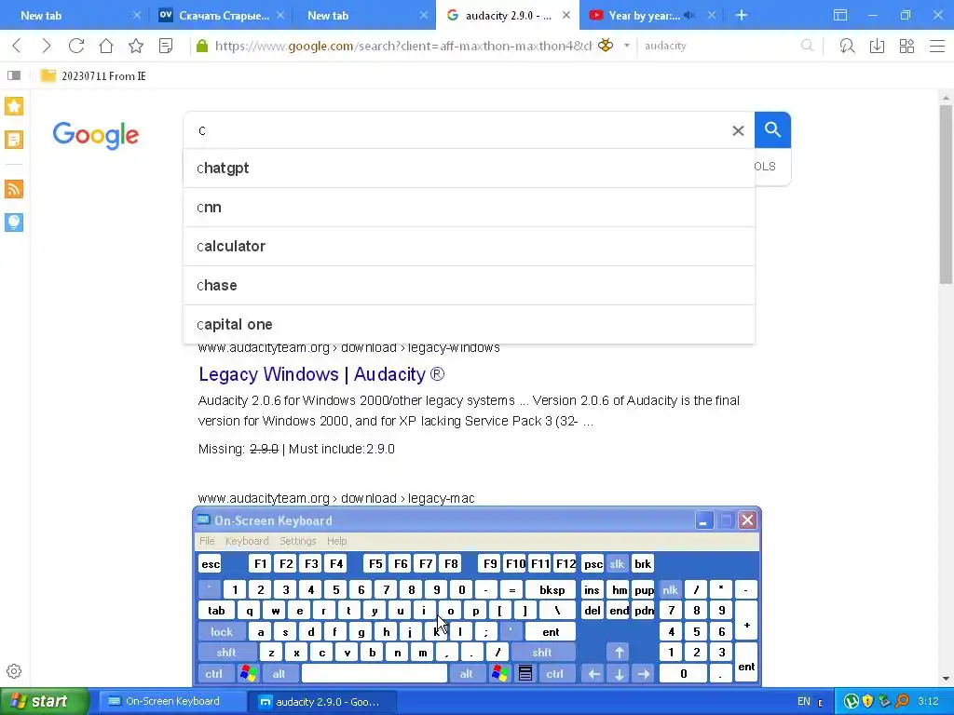
Task: Bookmark page with the star icon
Action: [x=136, y=46]
